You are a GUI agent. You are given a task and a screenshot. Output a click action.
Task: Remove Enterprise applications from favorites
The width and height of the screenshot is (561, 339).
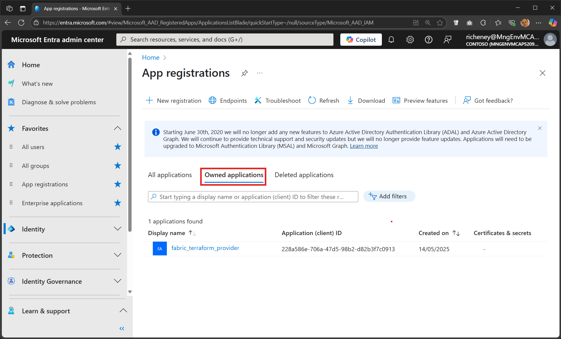coord(117,203)
